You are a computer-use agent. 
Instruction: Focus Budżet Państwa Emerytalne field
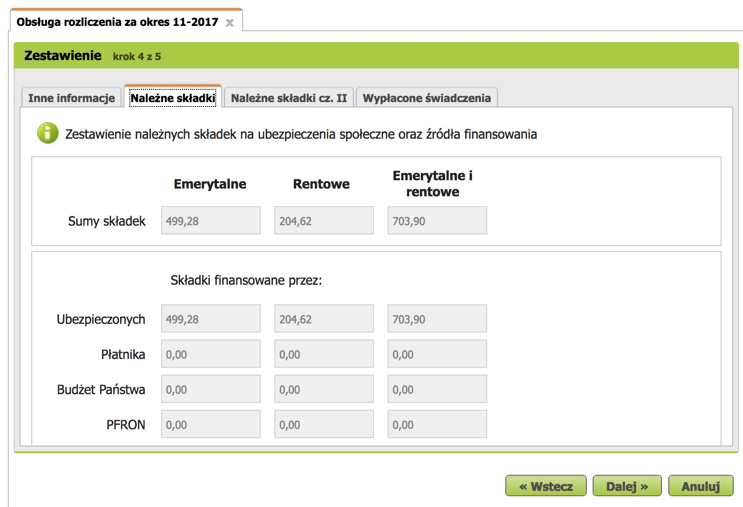tap(211, 389)
